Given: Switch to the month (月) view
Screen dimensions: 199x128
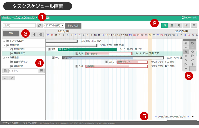Looking at the screenshot, I should 179,25.
